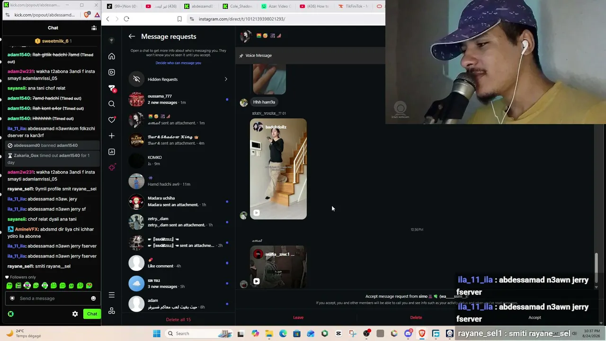Bookmark the Instagram page
Viewport: 606px width, 341px height.
[179, 19]
